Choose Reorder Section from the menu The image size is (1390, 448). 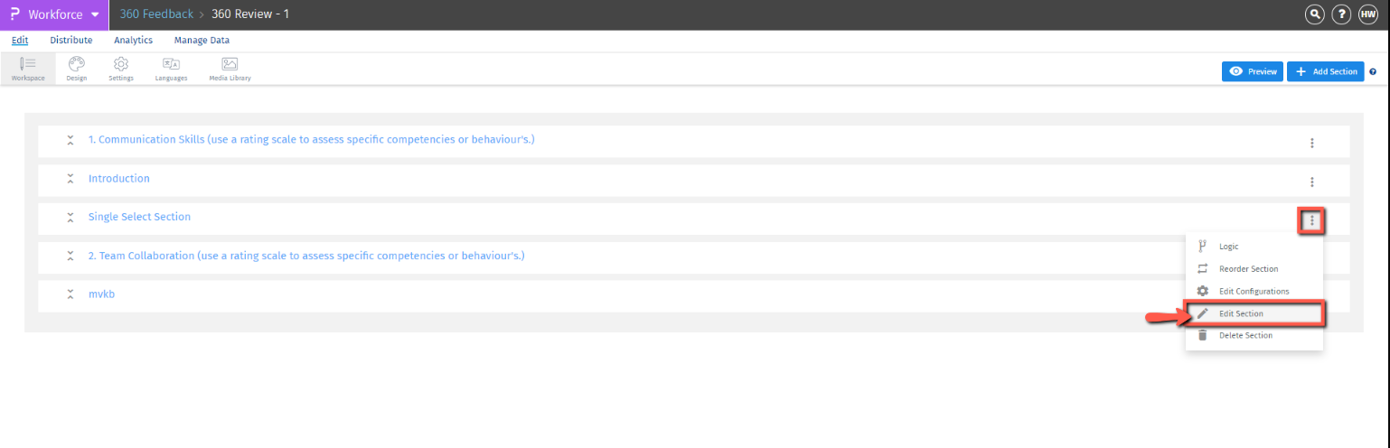(x=1254, y=268)
